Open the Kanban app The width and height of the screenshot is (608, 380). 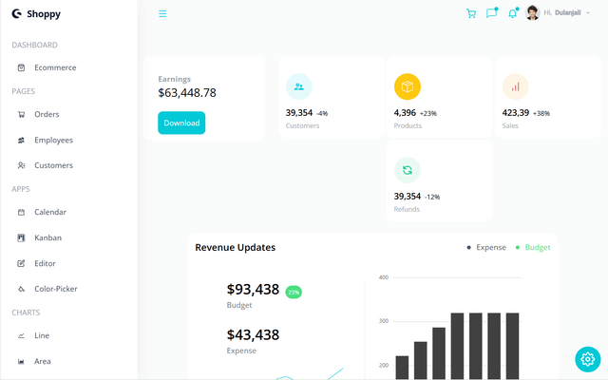point(48,237)
